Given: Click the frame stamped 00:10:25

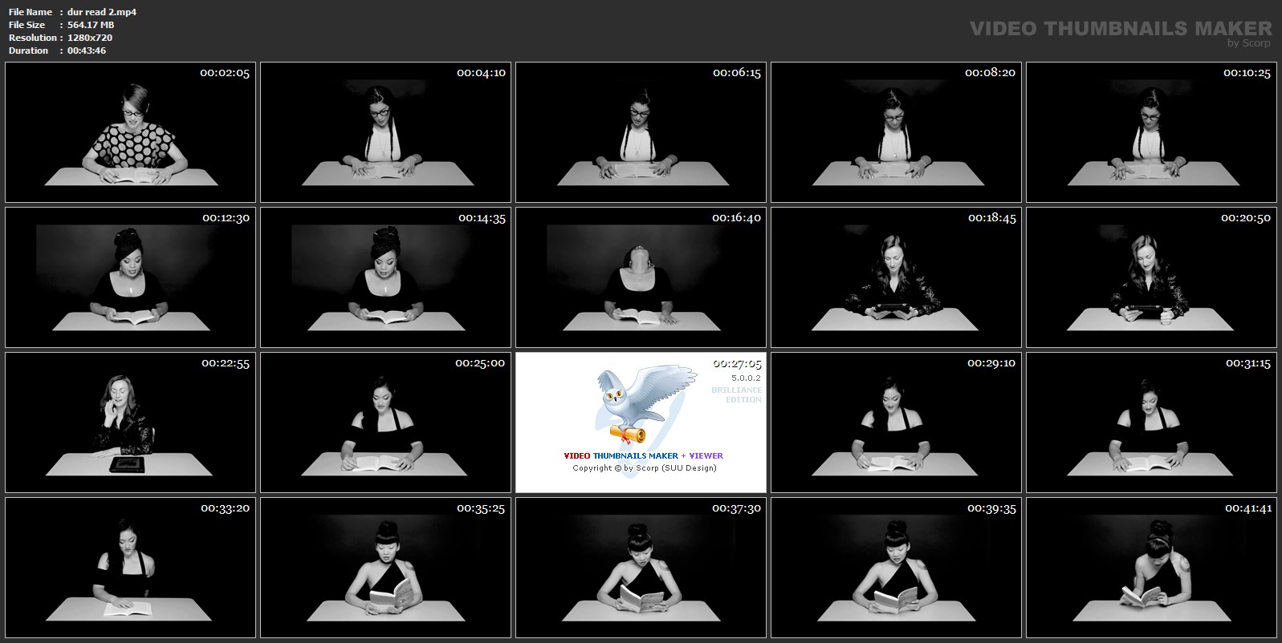Looking at the screenshot, I should [1151, 132].
